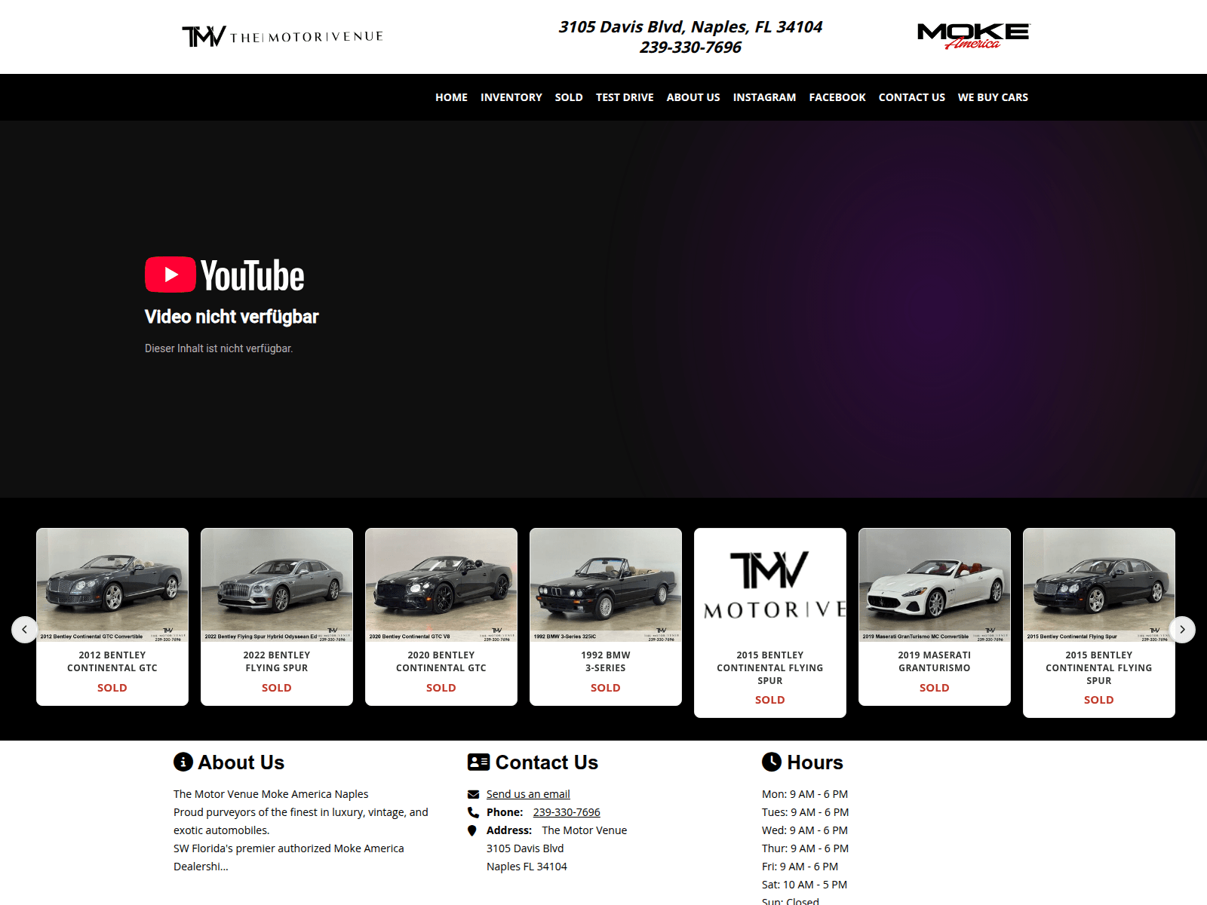Click the 2020 BENTLEY CONTINENTAL GTC title

[x=441, y=661]
